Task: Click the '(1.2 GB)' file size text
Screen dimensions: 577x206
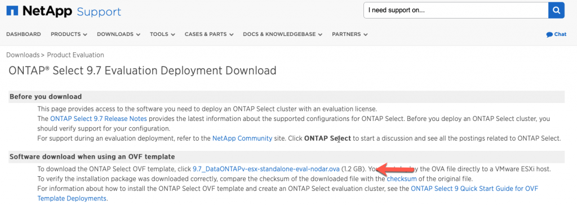Action: (x=353, y=169)
